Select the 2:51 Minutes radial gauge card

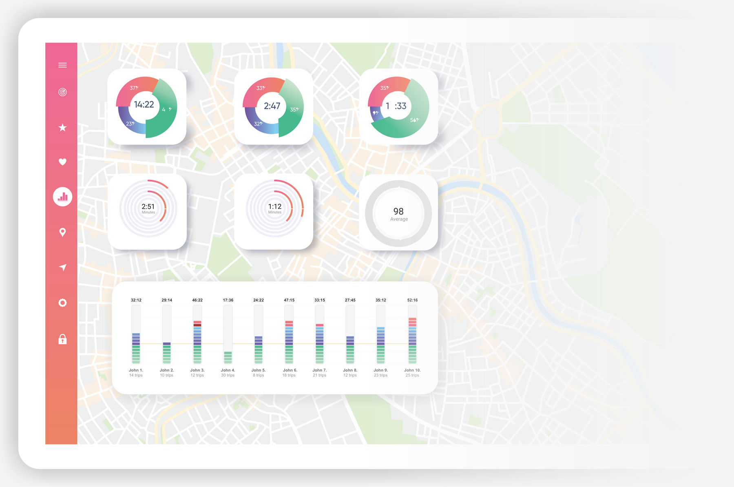[x=147, y=212]
